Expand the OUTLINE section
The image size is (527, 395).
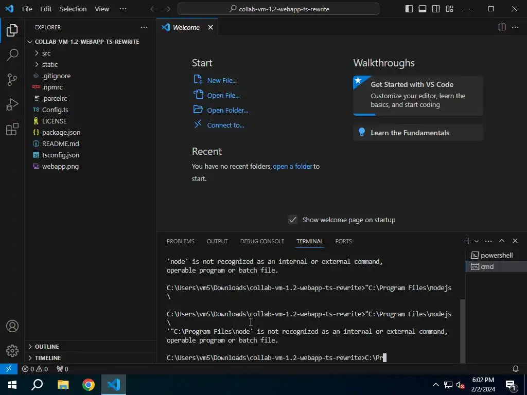[x=90, y=347]
